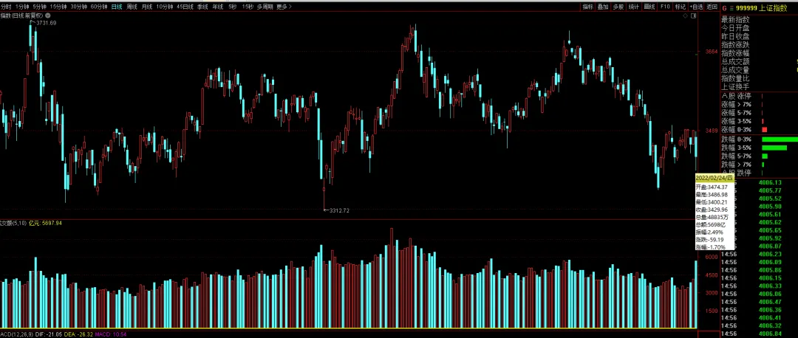Screen dimensions: 798x338
Task: Select the 5分钟 period tab
Action: click(39, 7)
